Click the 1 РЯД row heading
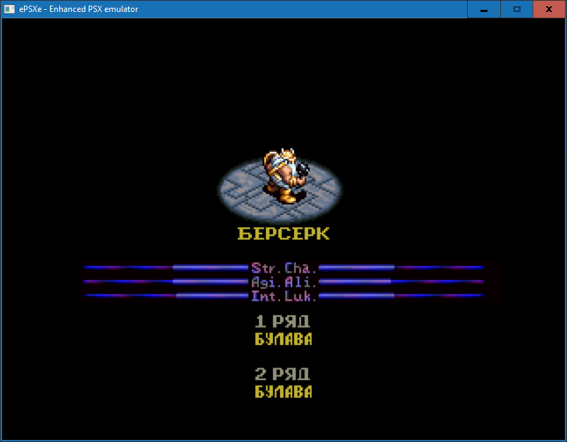The image size is (567, 442). pyautogui.click(x=282, y=321)
